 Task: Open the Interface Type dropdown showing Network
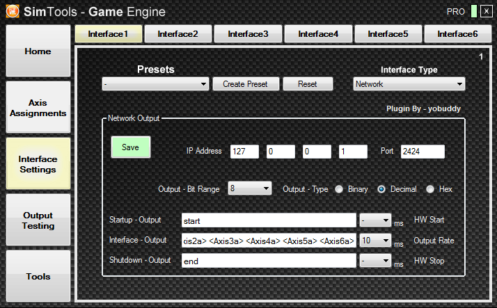409,84
